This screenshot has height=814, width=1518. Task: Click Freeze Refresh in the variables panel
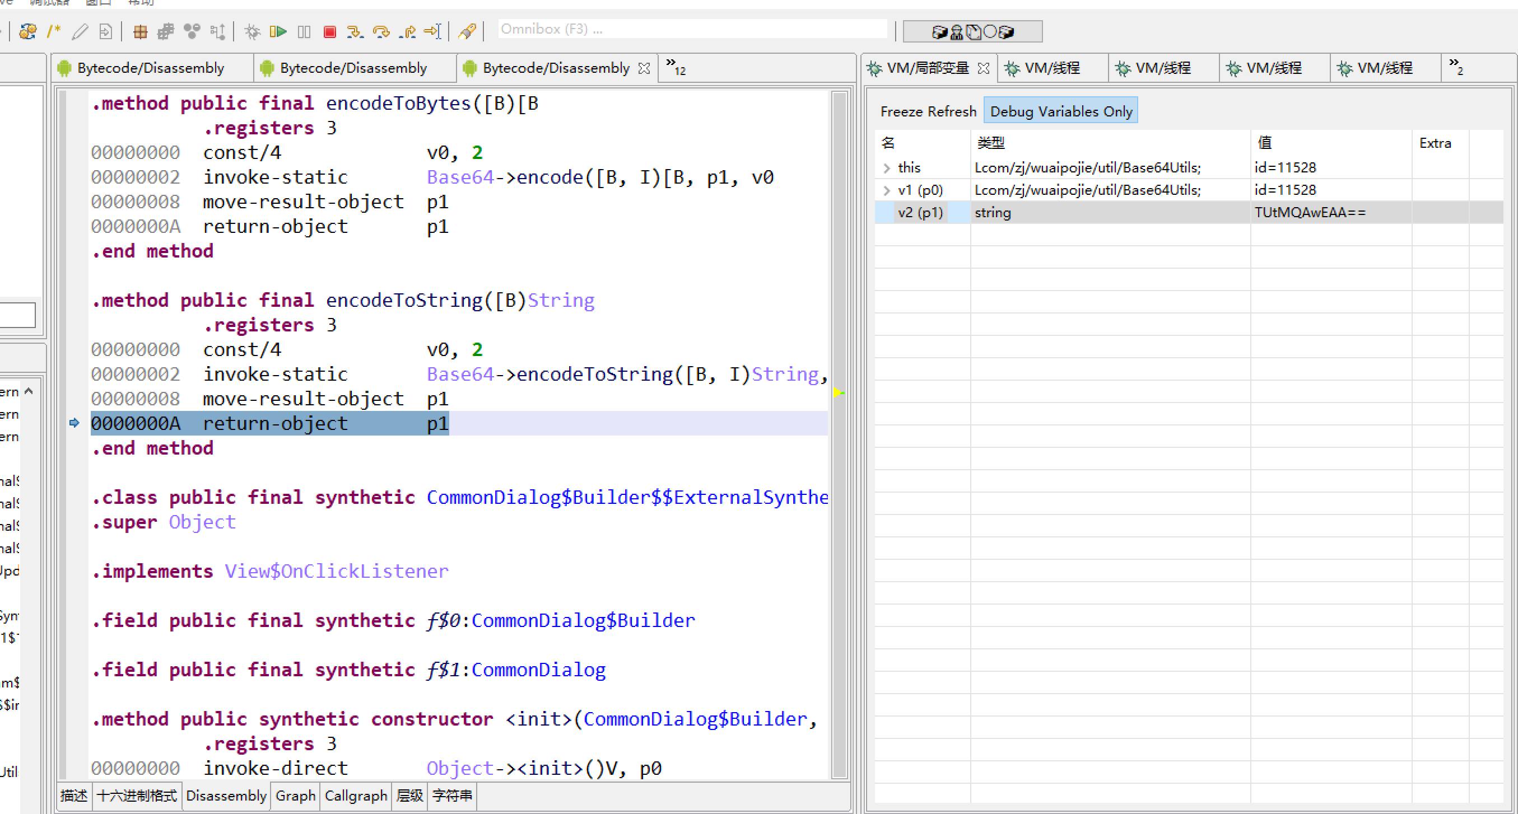coord(928,111)
